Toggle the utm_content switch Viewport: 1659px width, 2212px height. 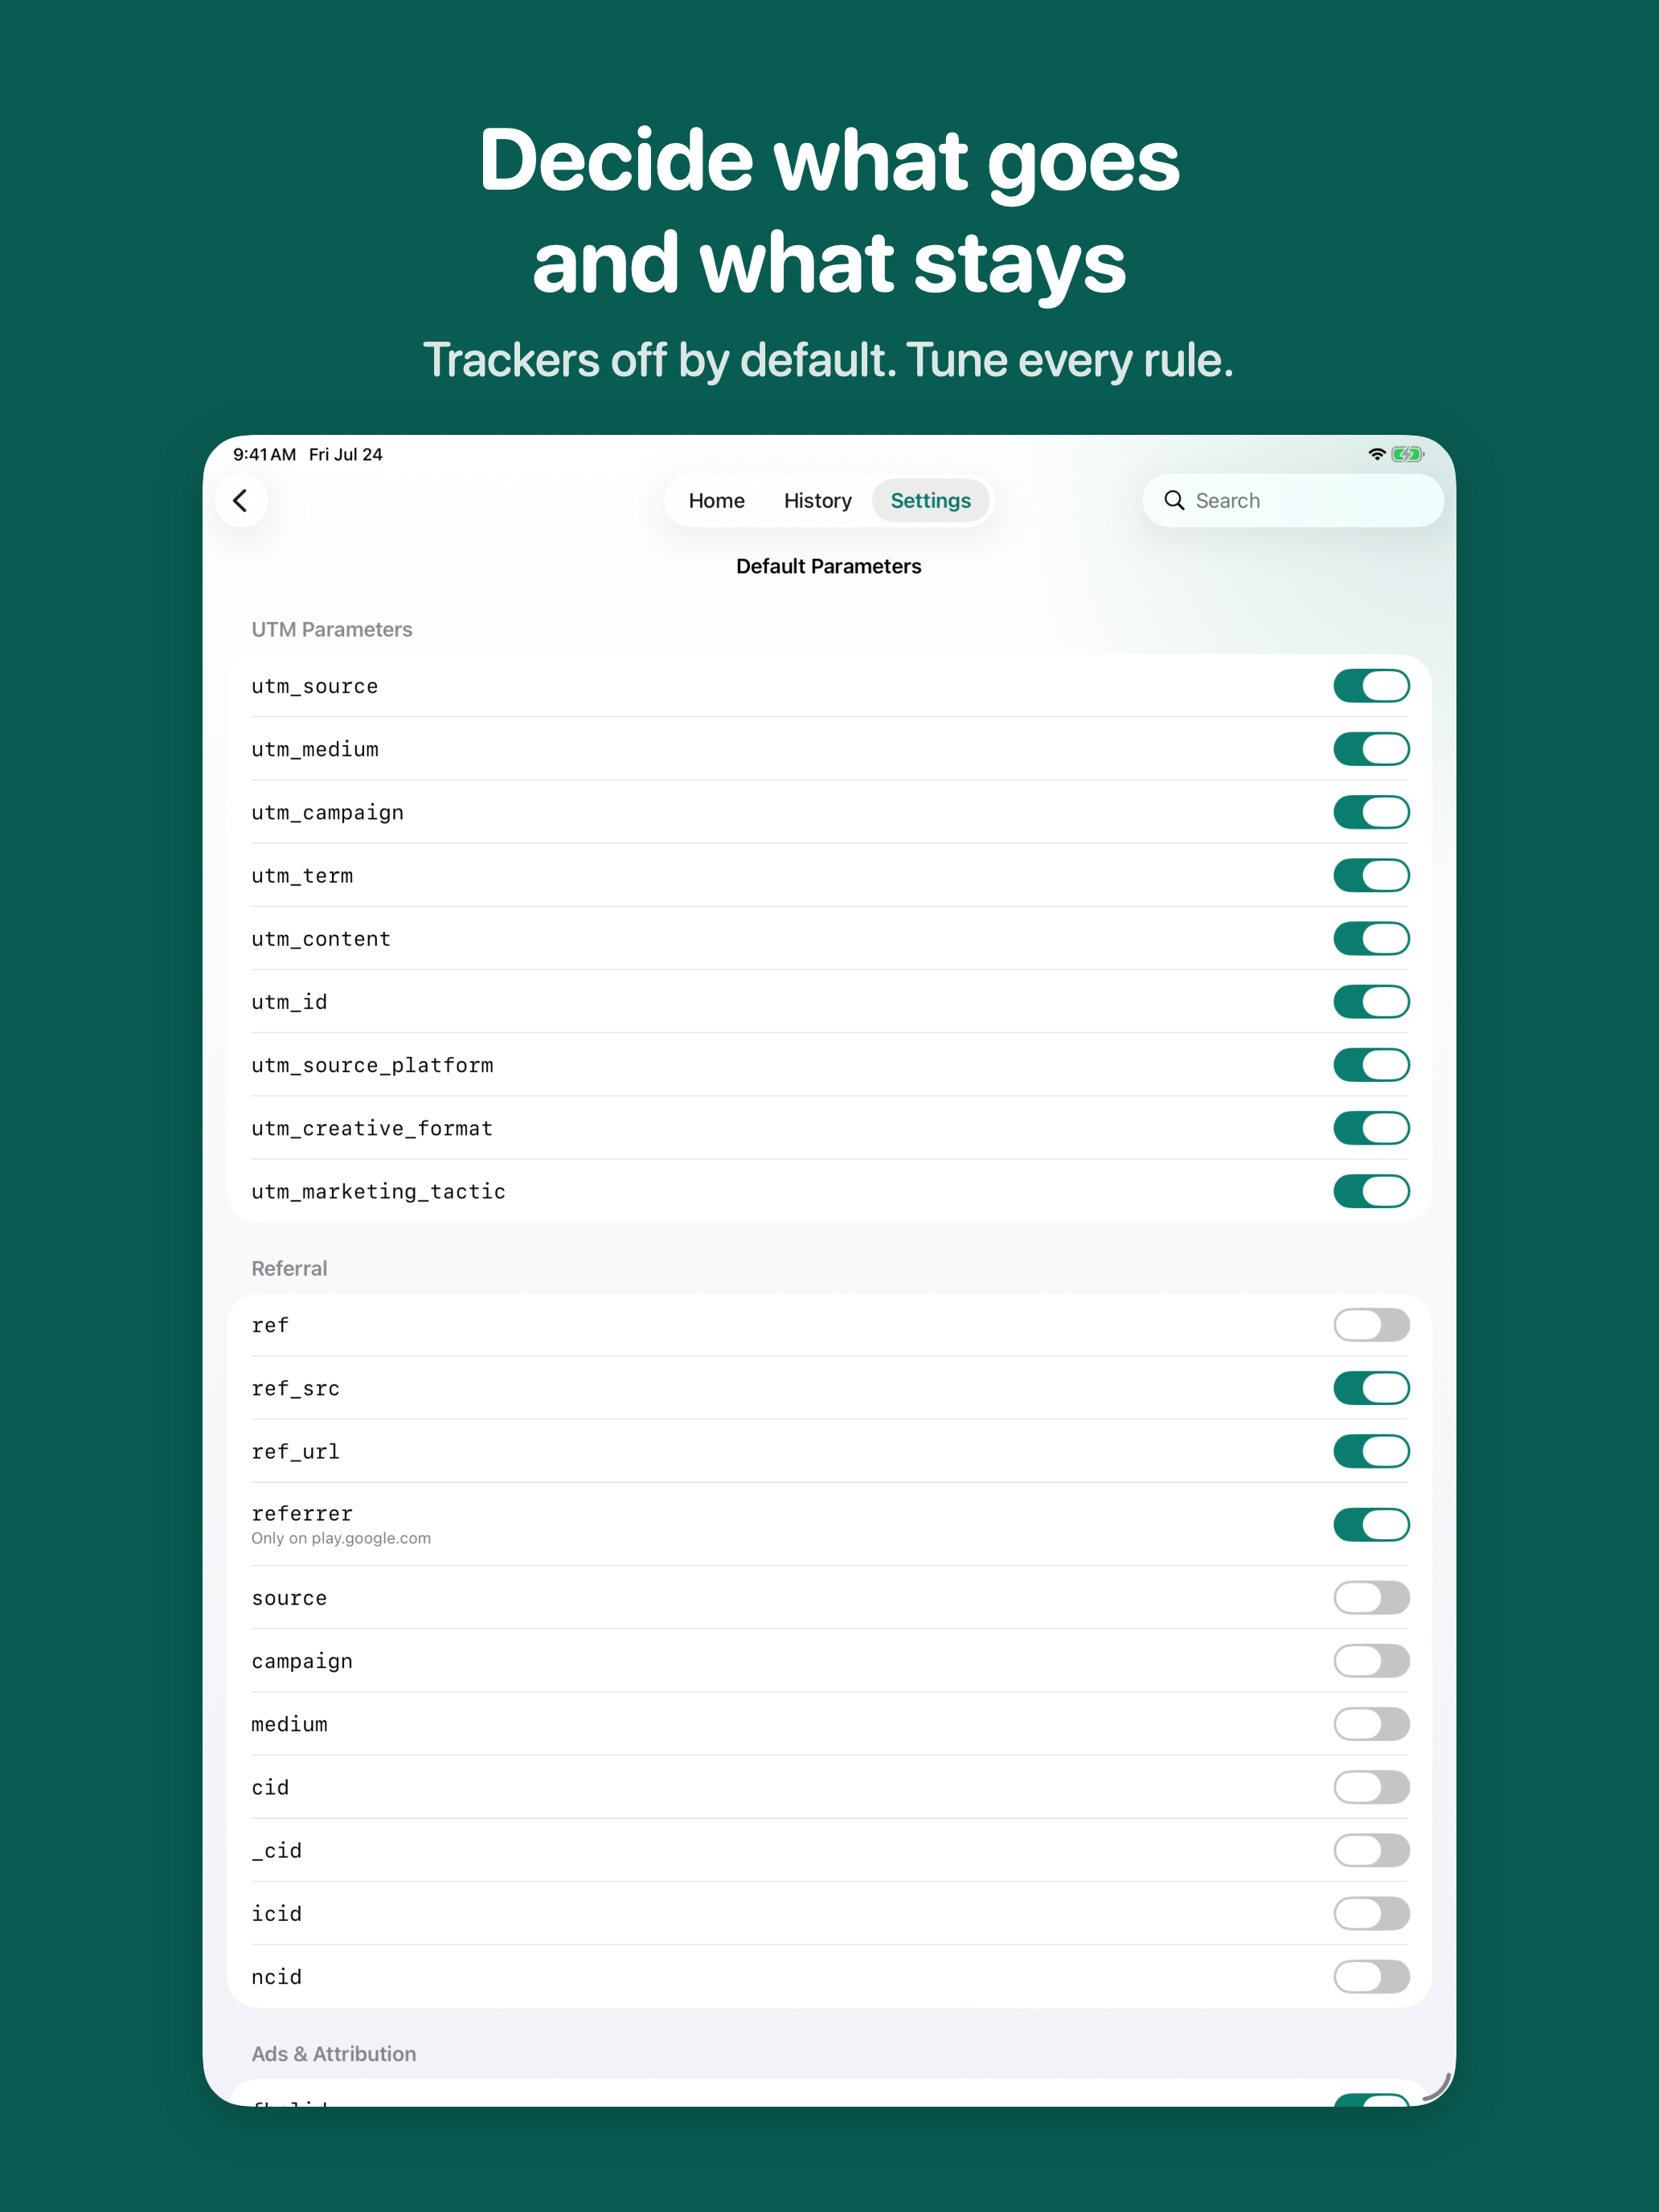click(1371, 938)
